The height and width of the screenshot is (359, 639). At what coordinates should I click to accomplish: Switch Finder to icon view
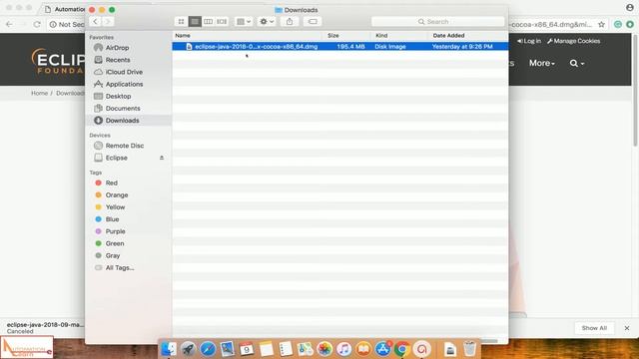(x=181, y=22)
